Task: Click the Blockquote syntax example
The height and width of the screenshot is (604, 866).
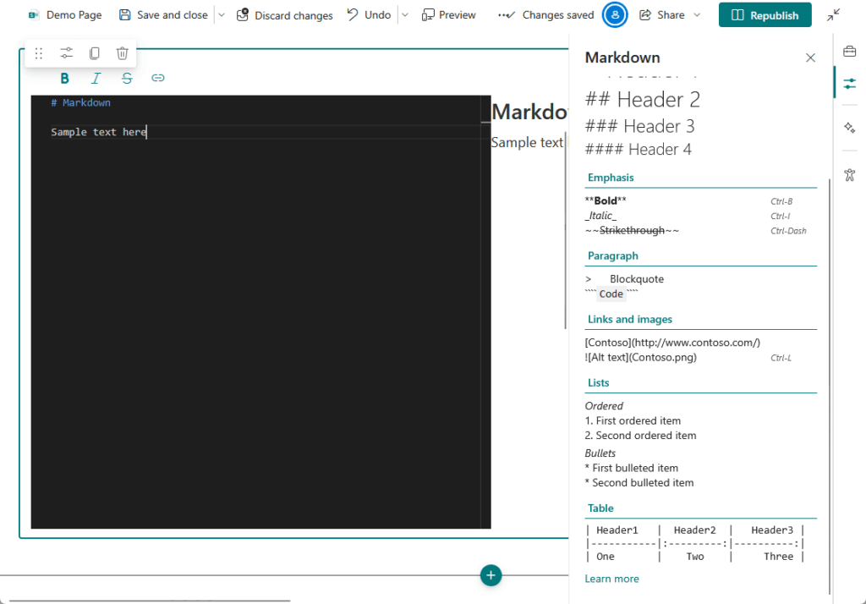Action: coord(625,279)
